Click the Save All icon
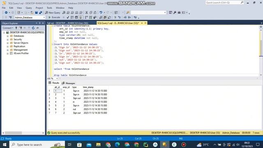Screen dimensions: 263x148 tap(41, 13)
